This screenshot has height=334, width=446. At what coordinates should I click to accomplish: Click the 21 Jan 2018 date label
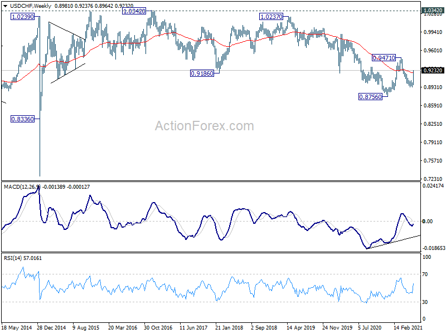click(x=229, y=328)
